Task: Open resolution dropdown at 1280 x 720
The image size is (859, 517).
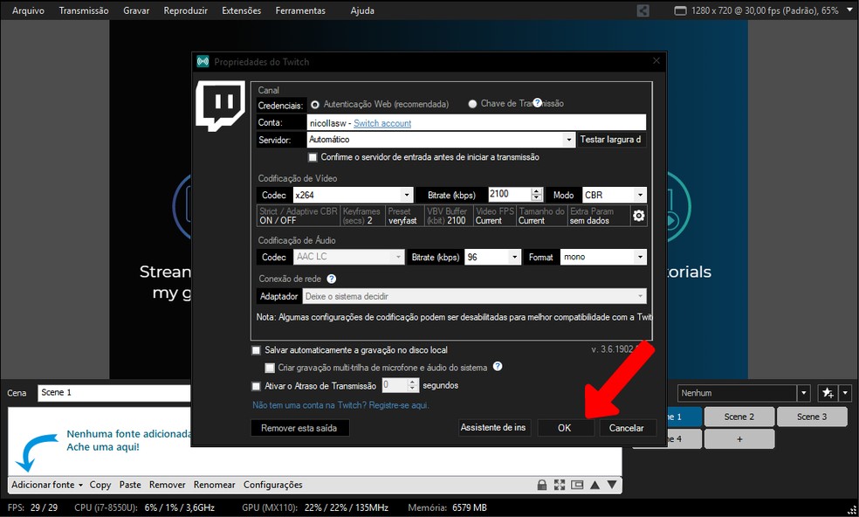Action: click(x=849, y=10)
